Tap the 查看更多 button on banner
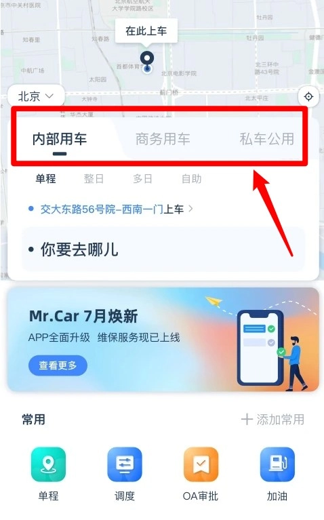Image resolution: width=324 pixels, height=520 pixels. pos(58,365)
